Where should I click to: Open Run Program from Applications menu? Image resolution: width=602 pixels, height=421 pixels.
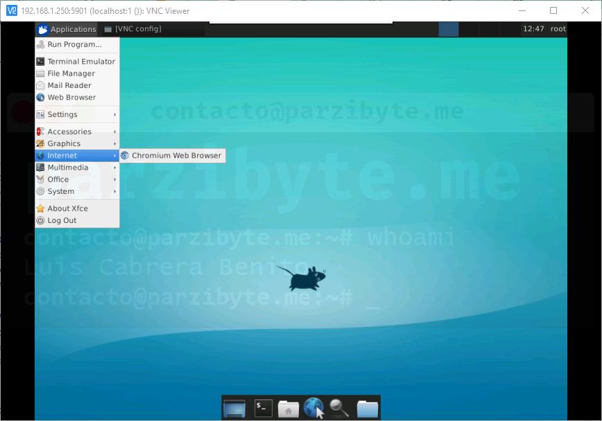[77, 44]
